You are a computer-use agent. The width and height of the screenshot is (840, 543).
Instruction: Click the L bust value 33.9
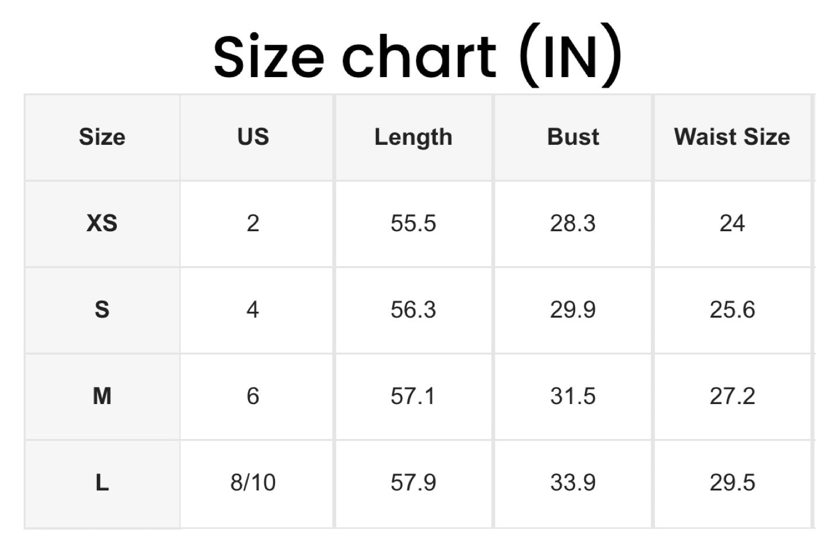[x=573, y=483]
